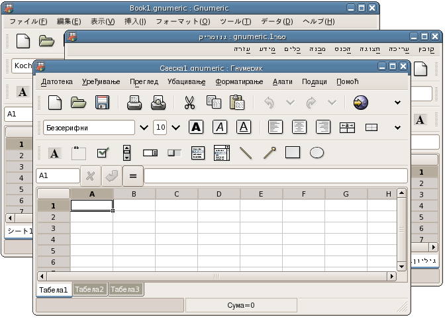Screen dimensions: 445x323
Task: Insert a checkbox object from toolbar
Action: (103, 153)
